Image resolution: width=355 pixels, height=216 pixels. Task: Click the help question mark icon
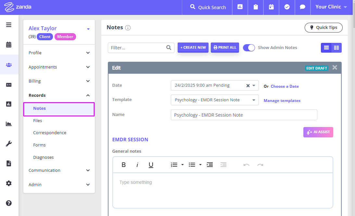pyautogui.click(x=9, y=203)
